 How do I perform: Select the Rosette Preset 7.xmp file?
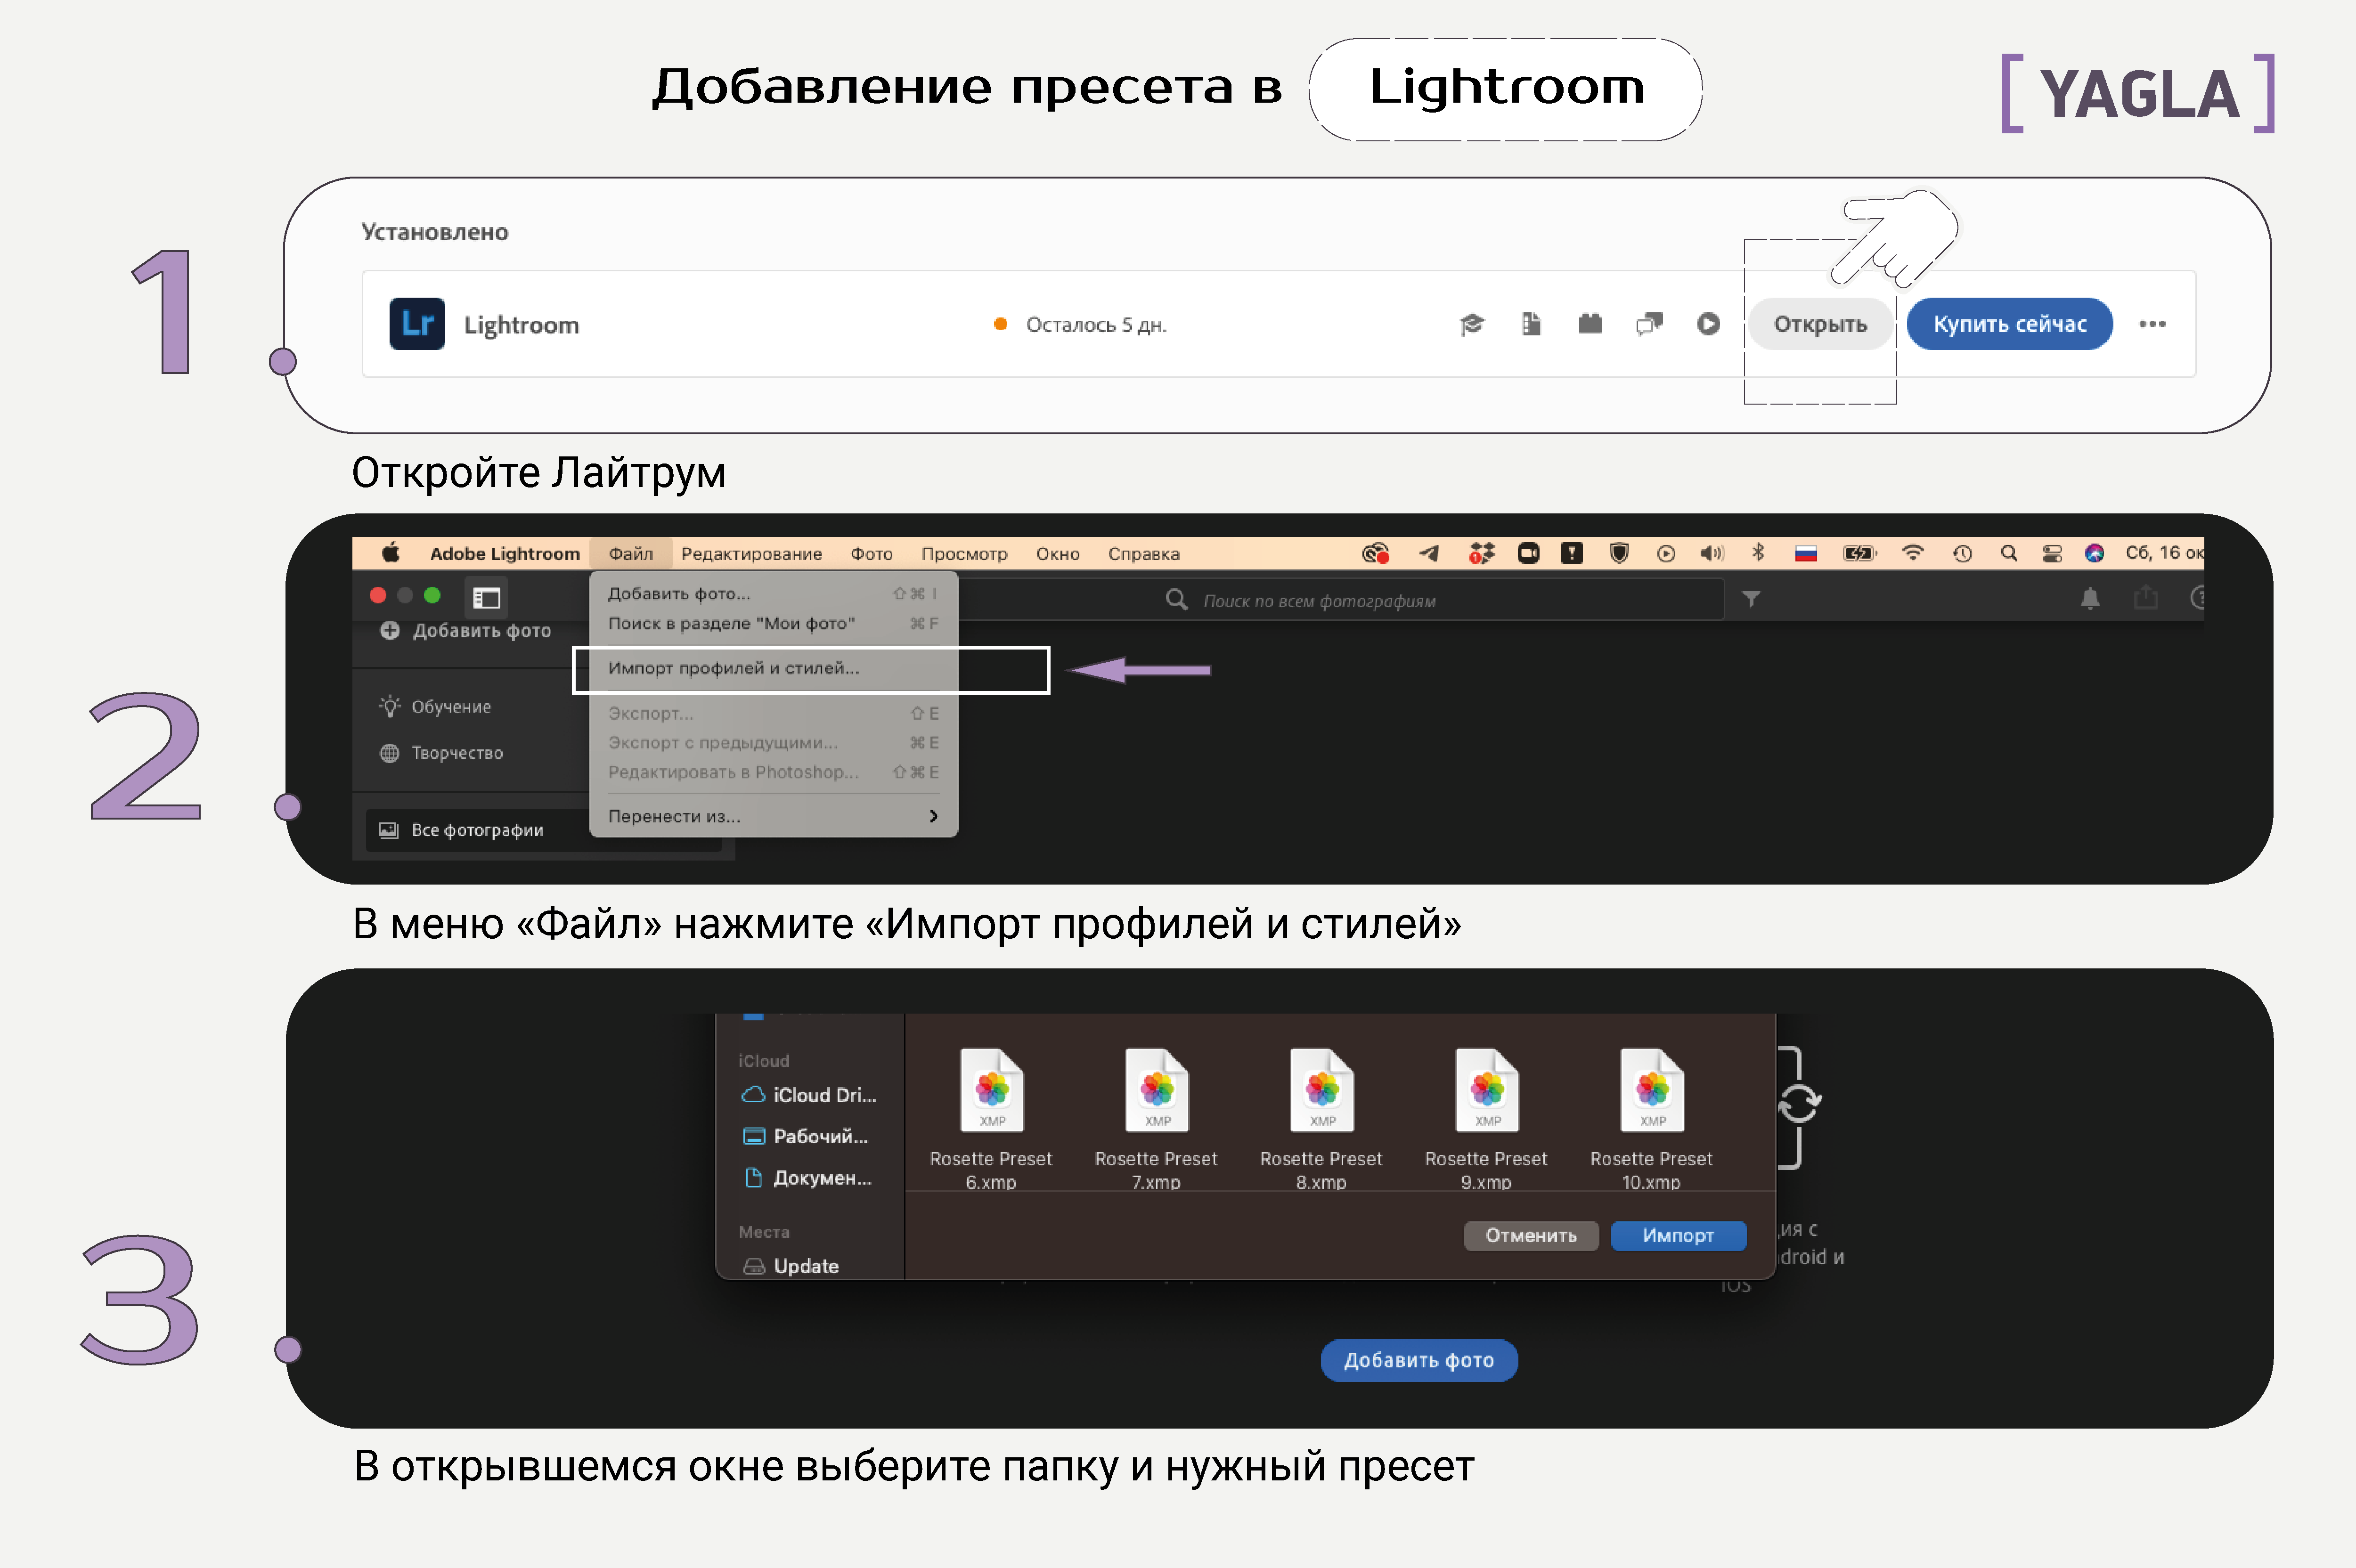click(1156, 1119)
